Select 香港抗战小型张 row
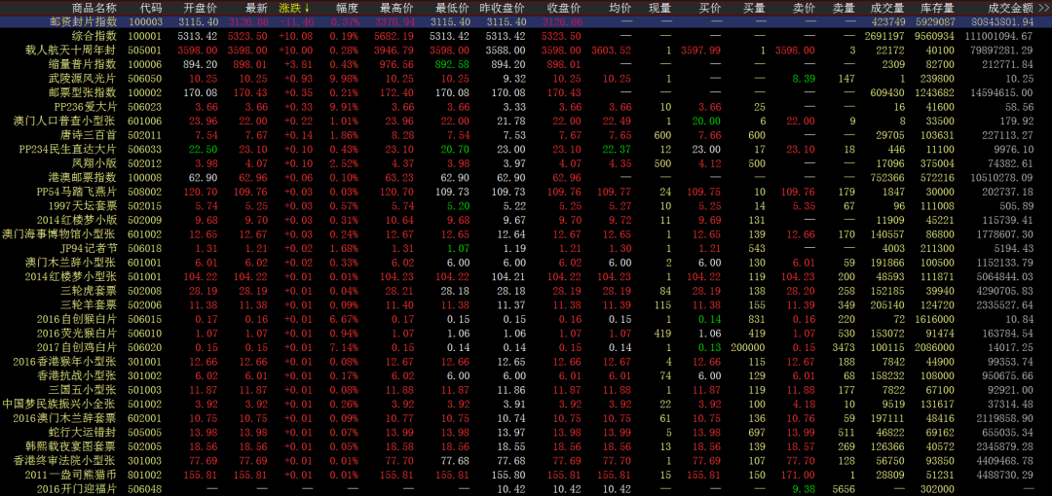 (526, 375)
